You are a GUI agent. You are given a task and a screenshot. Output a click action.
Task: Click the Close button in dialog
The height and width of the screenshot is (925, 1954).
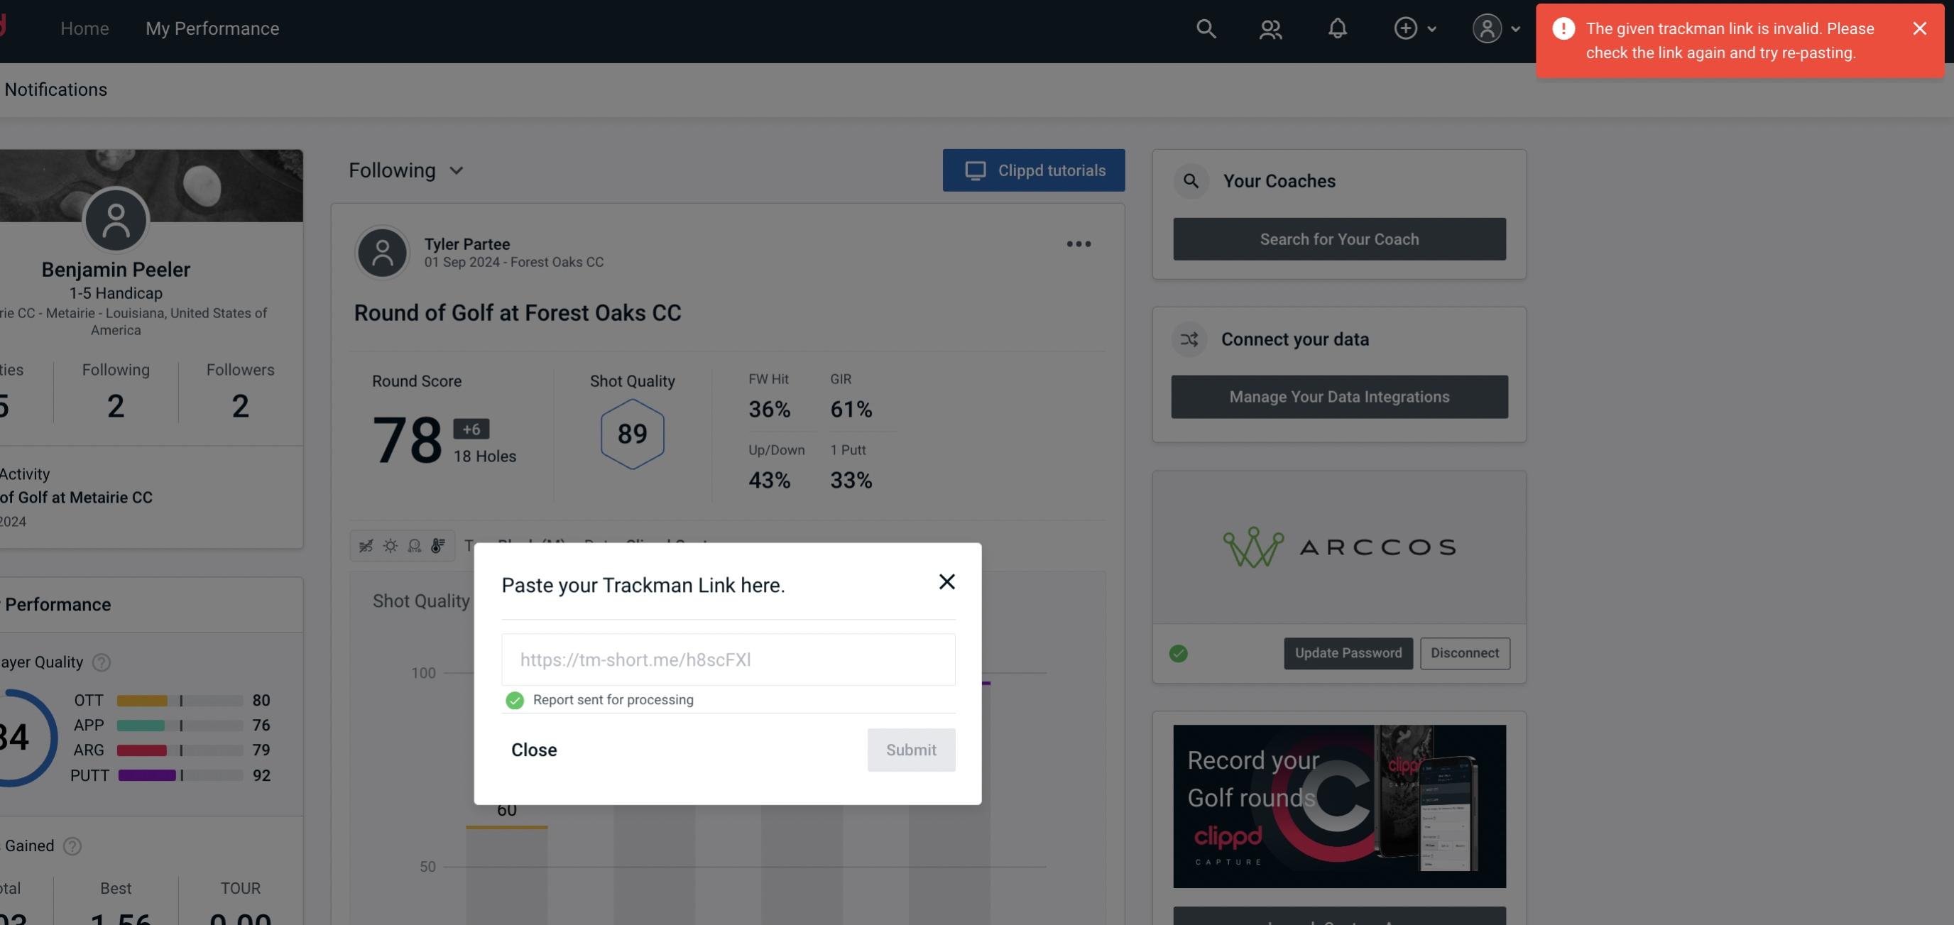coord(533,749)
